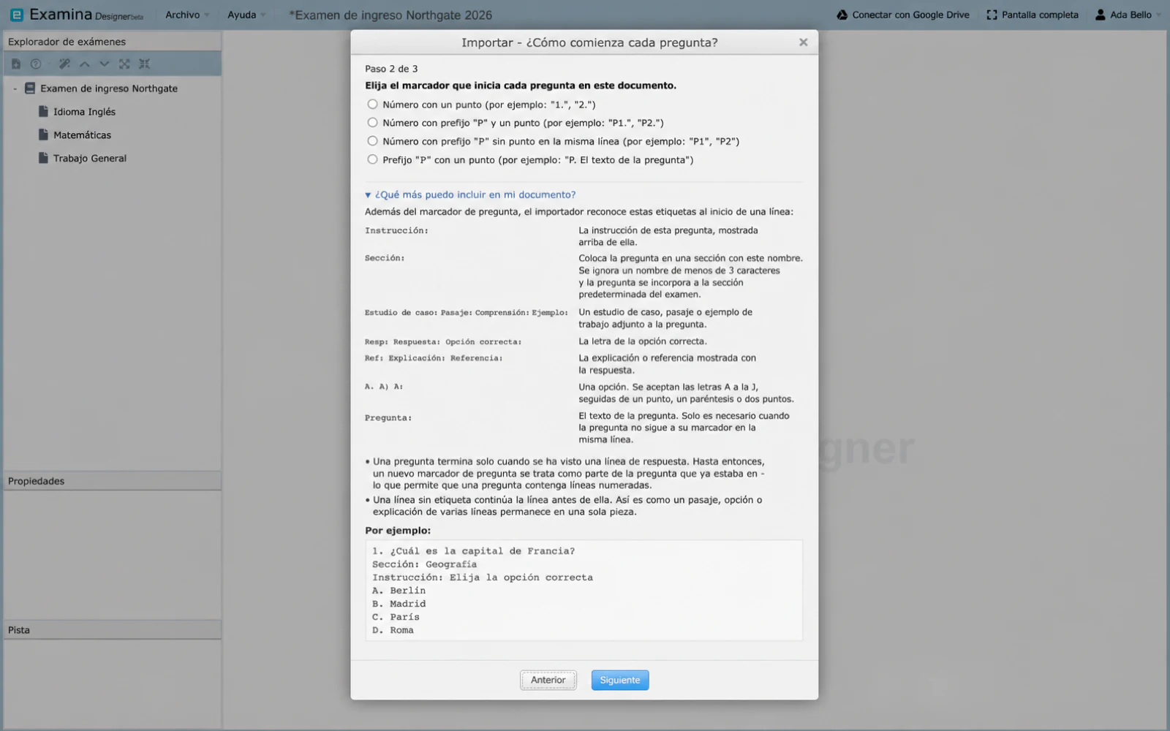This screenshot has width=1170, height=731.
Task: Click the add new section icon in the explorer toolbar
Action: pyautogui.click(x=16, y=64)
